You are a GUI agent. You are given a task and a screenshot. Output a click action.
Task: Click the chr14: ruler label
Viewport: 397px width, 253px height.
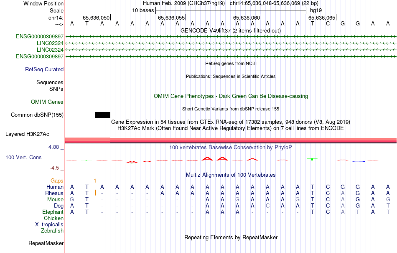(56, 18)
